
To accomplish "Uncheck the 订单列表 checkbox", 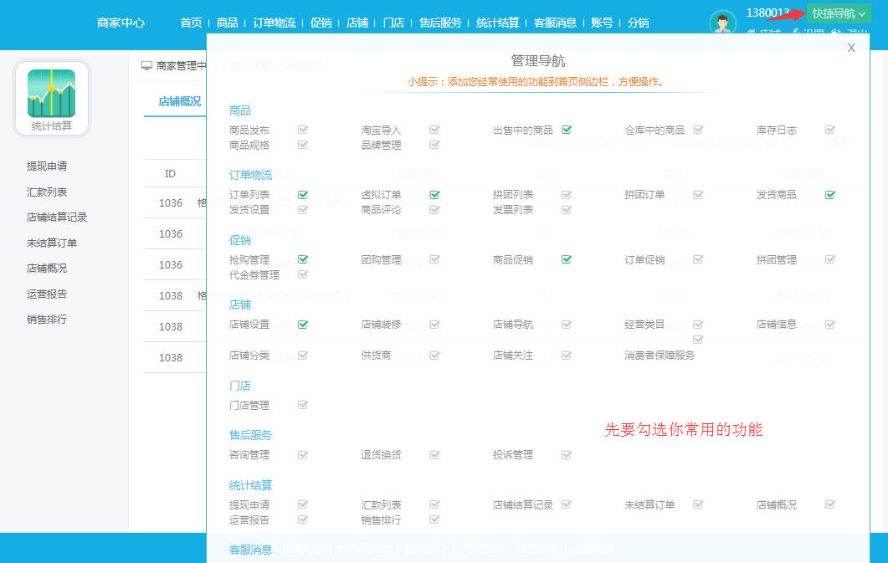I will pos(303,195).
